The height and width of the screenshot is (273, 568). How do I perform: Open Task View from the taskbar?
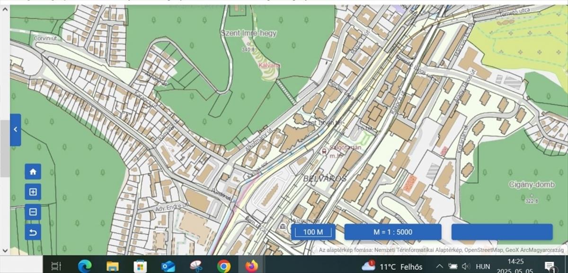(56, 266)
